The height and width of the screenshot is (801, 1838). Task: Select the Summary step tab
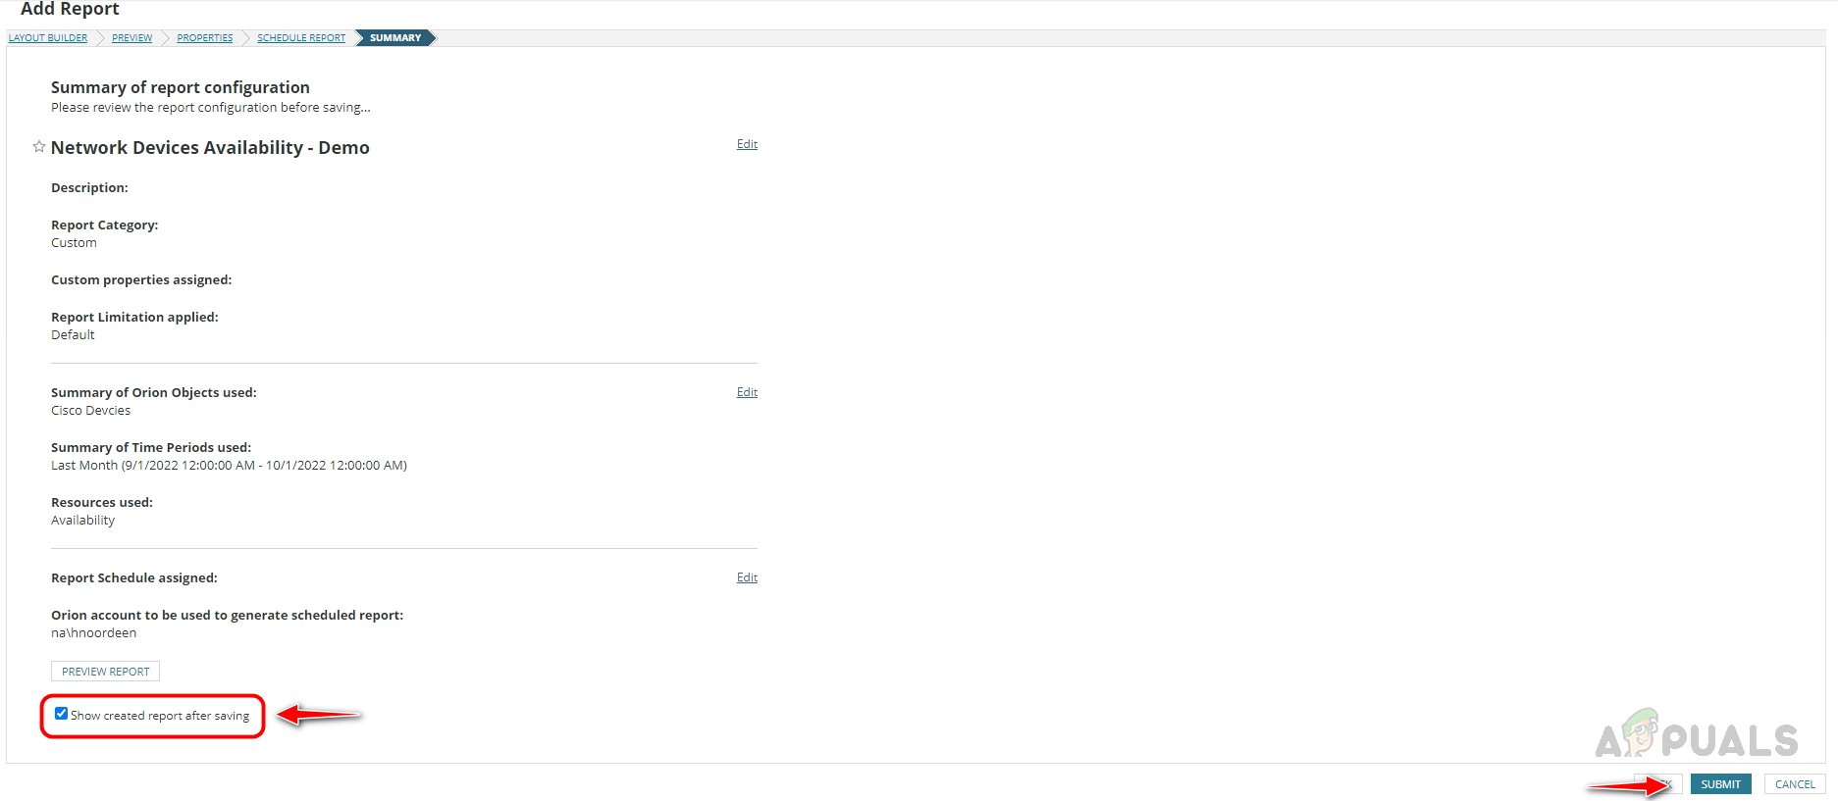[x=394, y=38]
